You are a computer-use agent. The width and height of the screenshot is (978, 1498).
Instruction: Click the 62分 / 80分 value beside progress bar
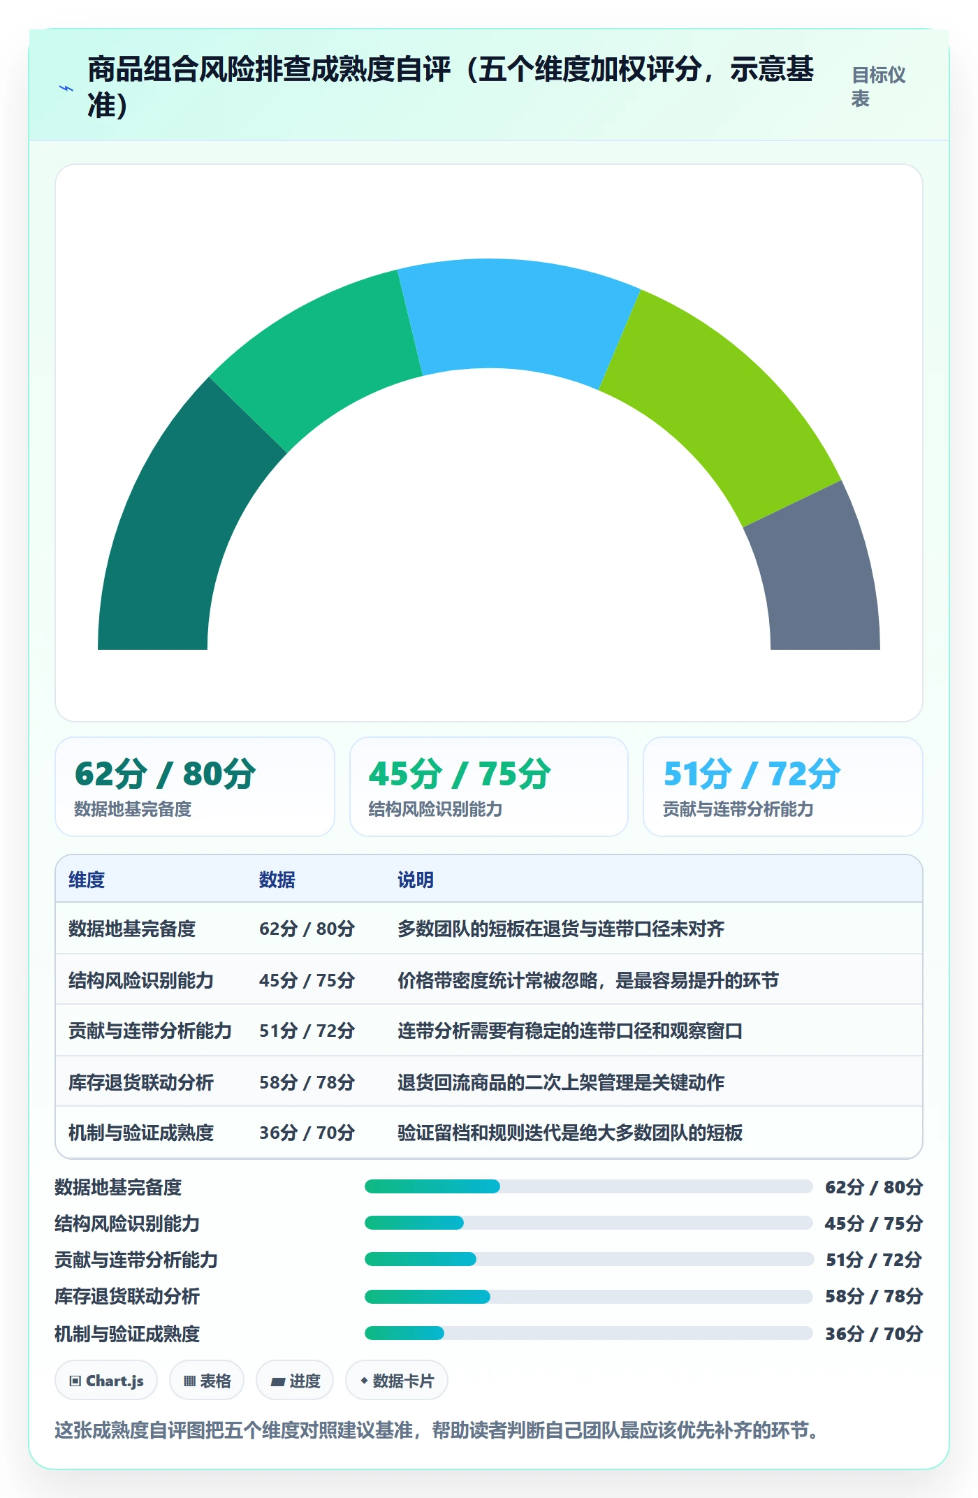[874, 1187]
